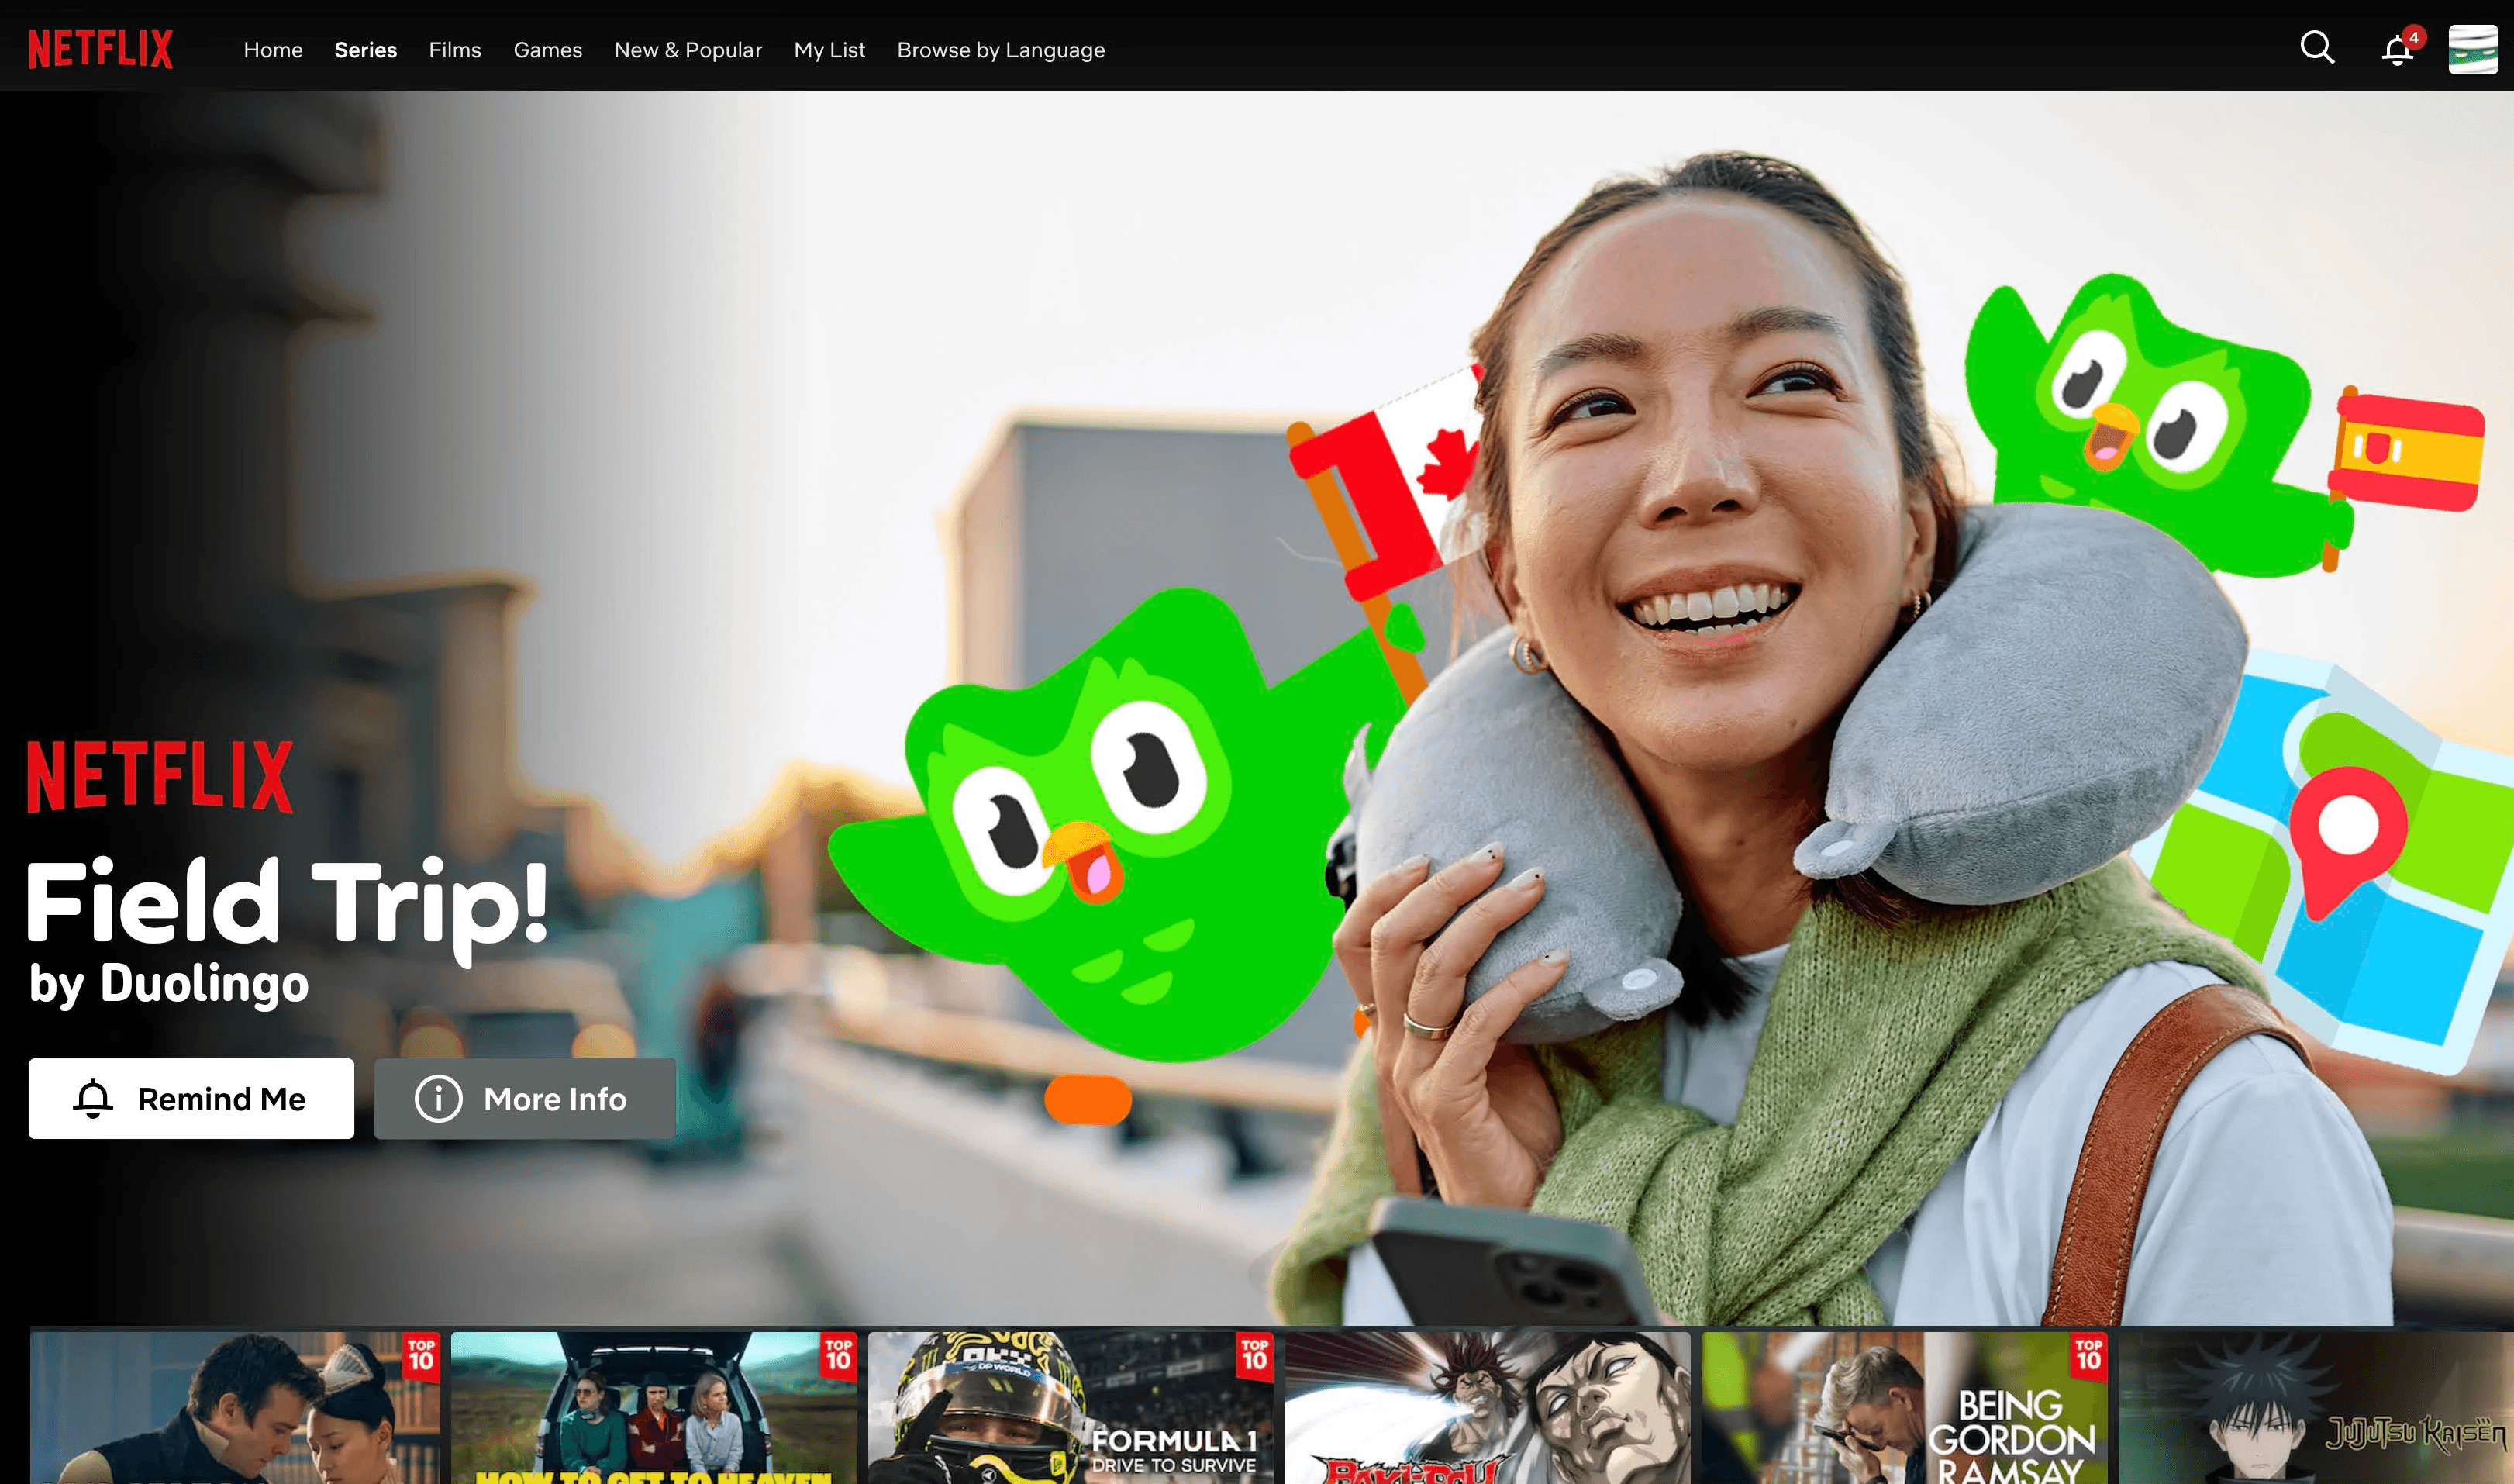Open the notifications bell with badge
The image size is (2514, 1484).
pos(2401,47)
